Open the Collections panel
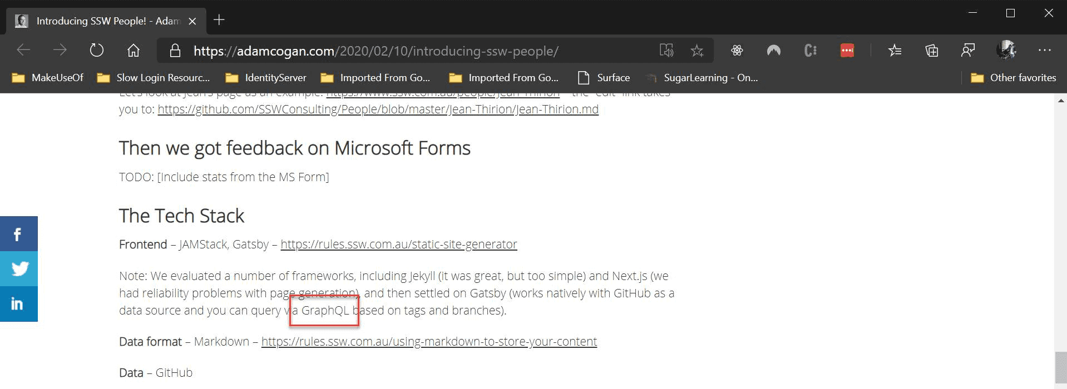The width and height of the screenshot is (1067, 389). coord(932,51)
